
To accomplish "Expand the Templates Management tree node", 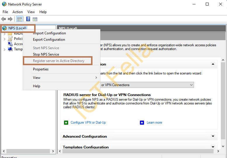I will pos(4,49).
